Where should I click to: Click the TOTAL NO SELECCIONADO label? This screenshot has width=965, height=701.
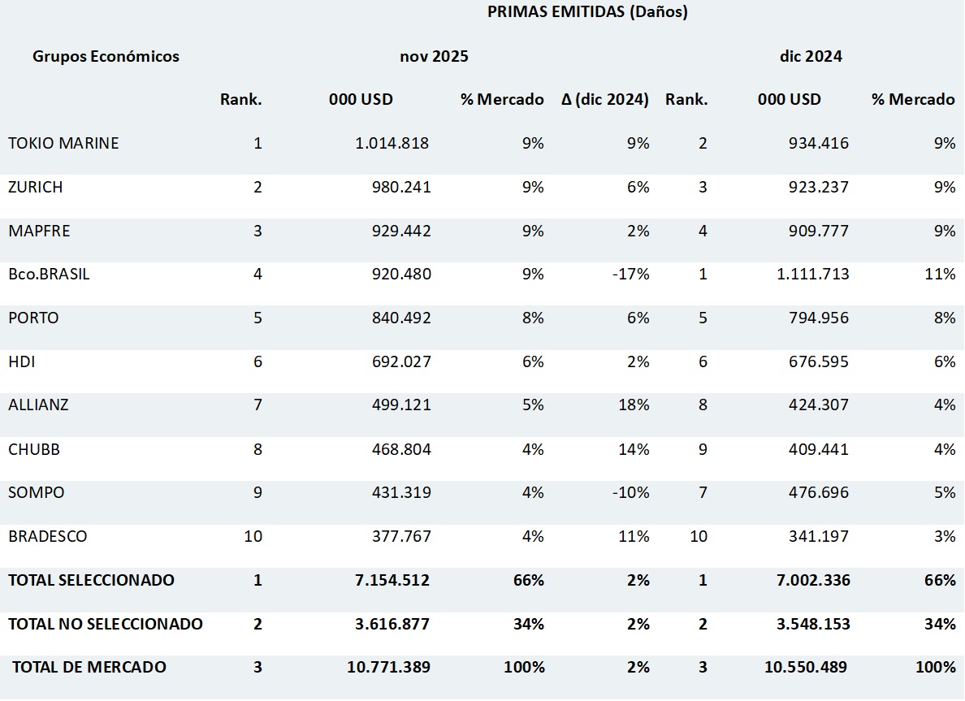(106, 625)
